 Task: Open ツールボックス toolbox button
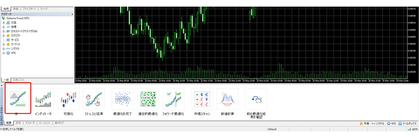[407, 123]
